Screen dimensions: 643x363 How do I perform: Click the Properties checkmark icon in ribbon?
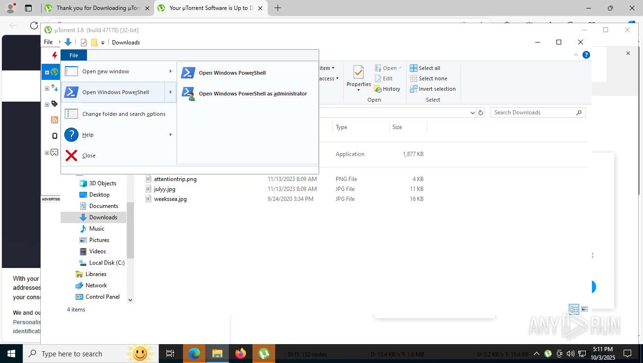[x=358, y=72]
